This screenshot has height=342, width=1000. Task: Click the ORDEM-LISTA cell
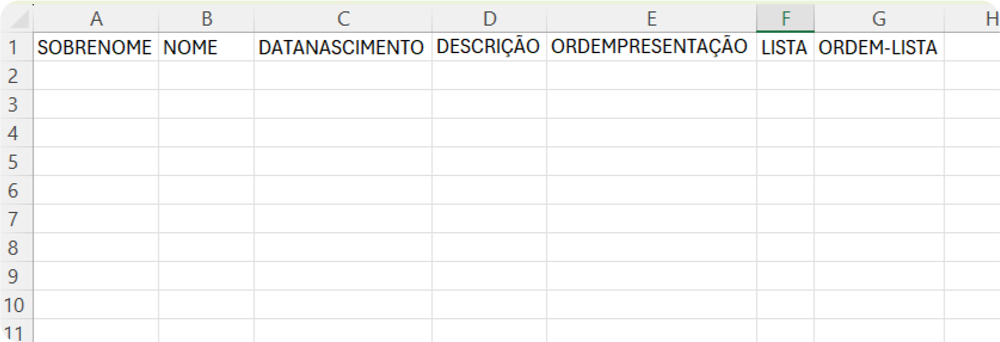(879, 47)
